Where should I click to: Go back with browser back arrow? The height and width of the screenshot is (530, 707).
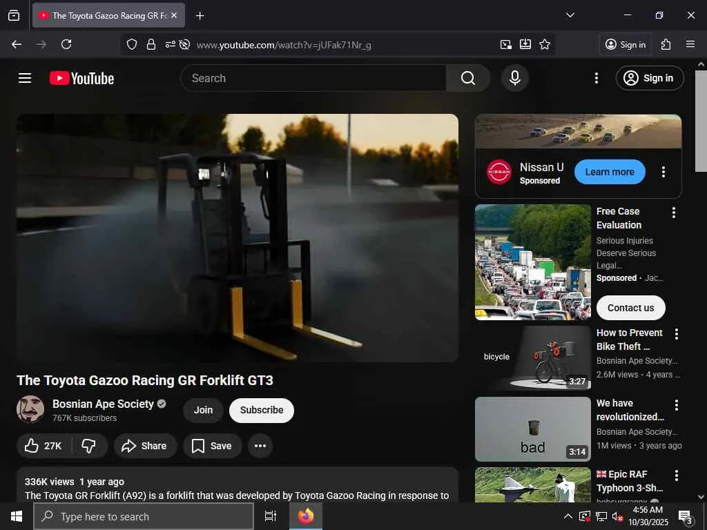pyautogui.click(x=17, y=44)
